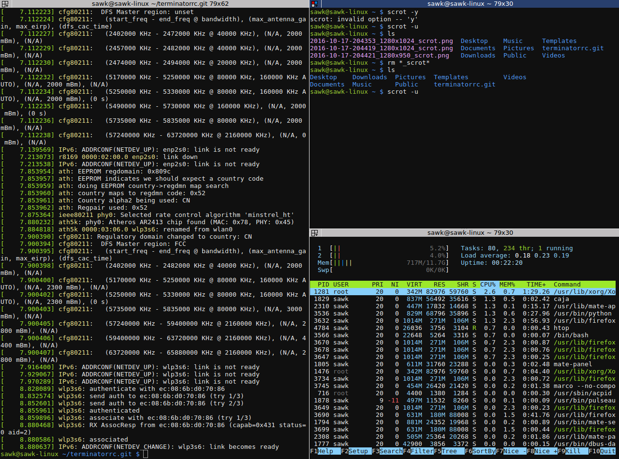Select the /usr/bin/mate-pa process row

[x=463, y=437]
